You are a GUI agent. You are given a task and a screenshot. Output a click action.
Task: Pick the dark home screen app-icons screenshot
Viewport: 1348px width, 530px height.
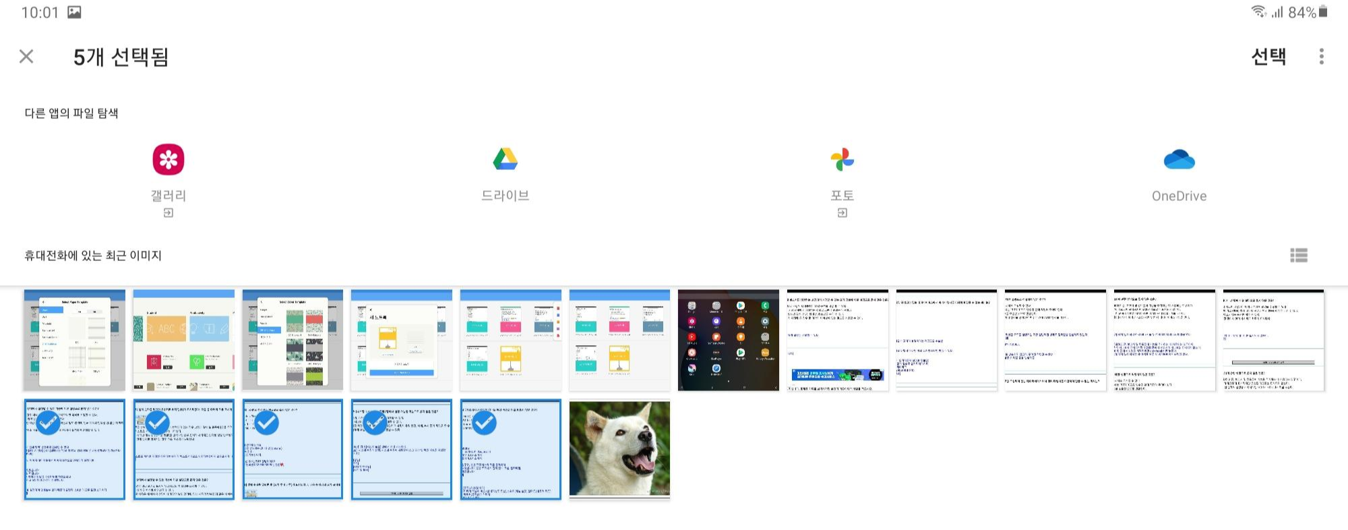(728, 340)
